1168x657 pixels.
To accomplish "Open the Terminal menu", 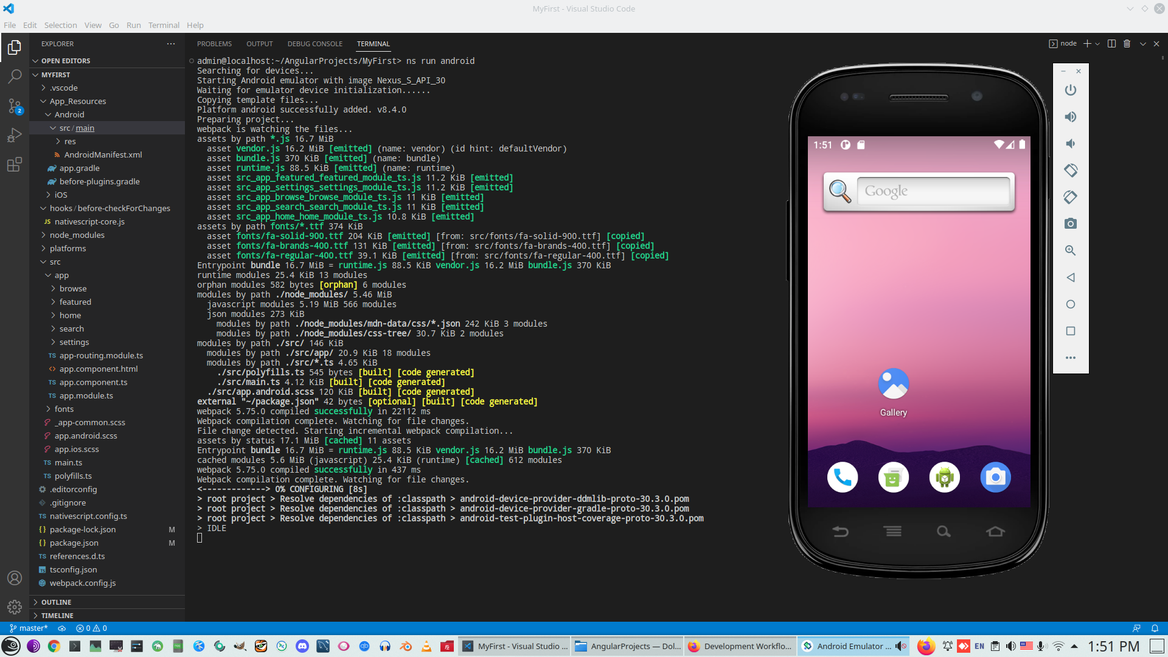I will click(x=164, y=25).
